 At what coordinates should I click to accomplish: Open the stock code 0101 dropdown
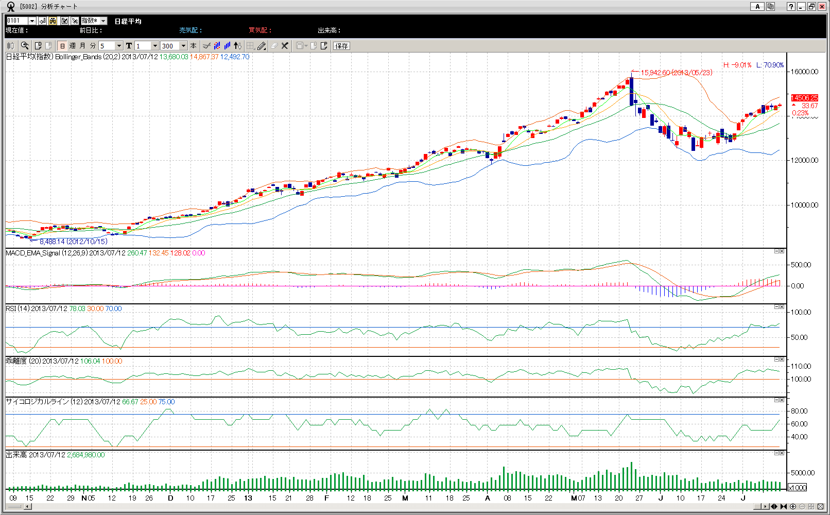[x=32, y=21]
